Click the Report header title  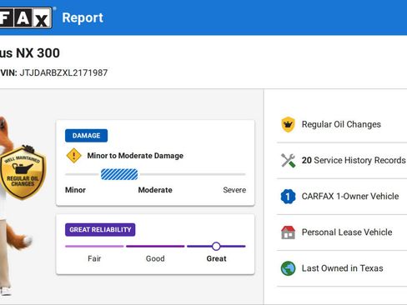click(83, 17)
